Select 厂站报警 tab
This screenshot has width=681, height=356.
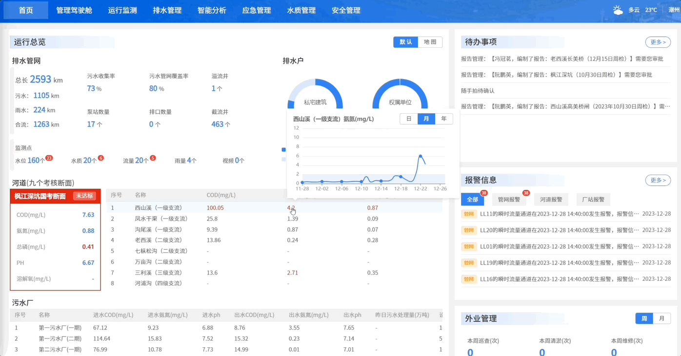[x=593, y=199]
